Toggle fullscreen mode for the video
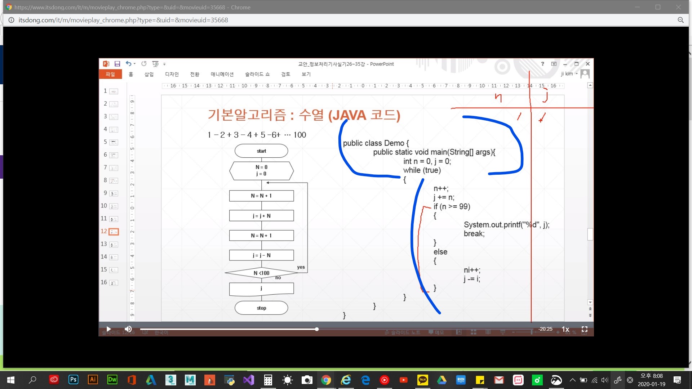This screenshot has height=389, width=692. (x=584, y=329)
